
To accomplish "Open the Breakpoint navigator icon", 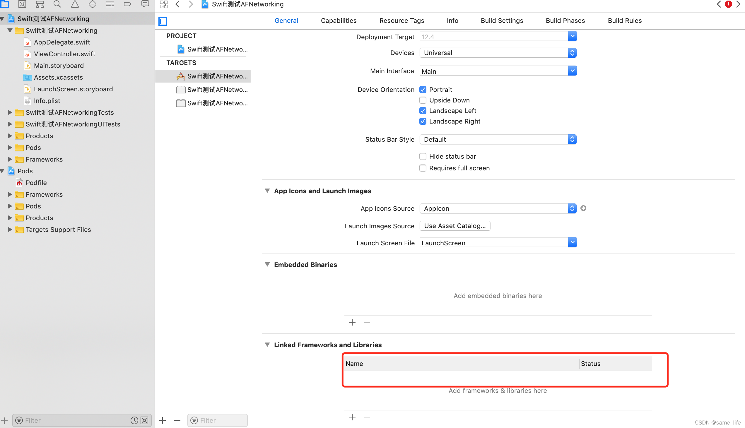I will [x=127, y=4].
